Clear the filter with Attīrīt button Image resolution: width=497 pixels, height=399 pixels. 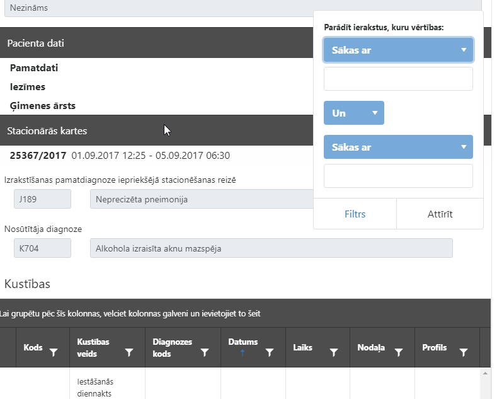439,214
